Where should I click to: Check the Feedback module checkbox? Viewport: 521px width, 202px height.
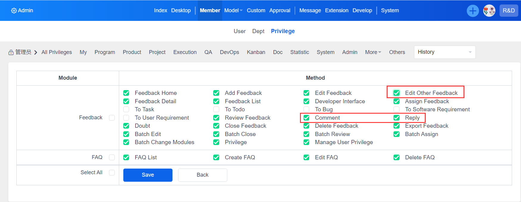[112, 118]
